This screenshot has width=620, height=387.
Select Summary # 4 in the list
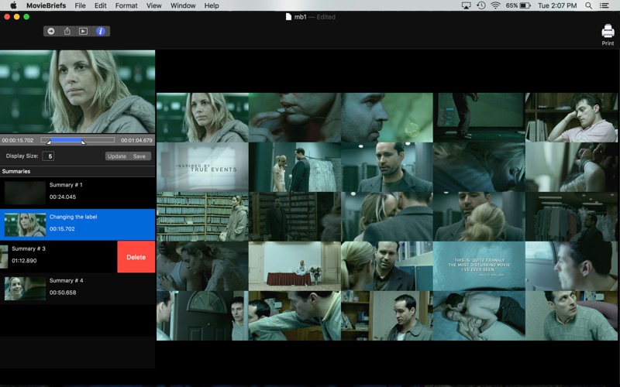point(77,288)
